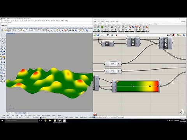Click Grid Snap in Rhino status bar
The image size is (187, 140).
[x=60, y=118]
